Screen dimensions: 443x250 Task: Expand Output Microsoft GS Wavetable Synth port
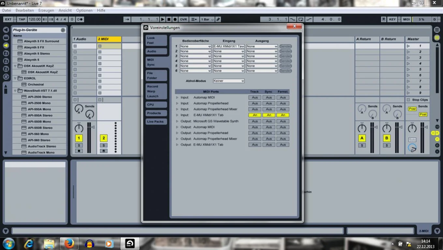[x=177, y=121]
